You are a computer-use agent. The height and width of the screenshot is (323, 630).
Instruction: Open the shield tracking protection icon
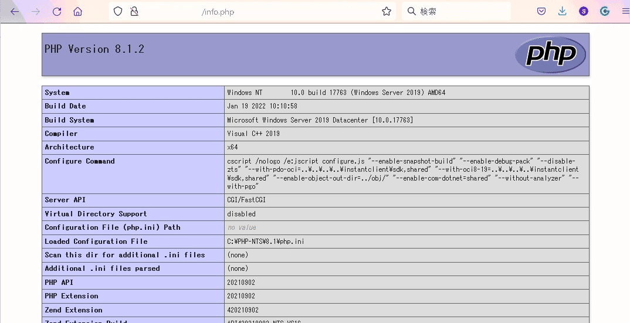(118, 12)
